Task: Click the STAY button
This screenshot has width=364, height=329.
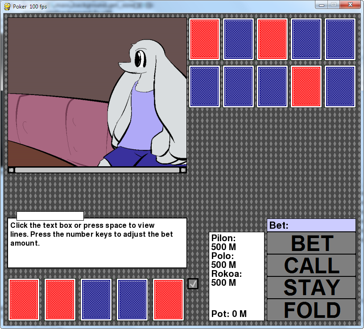Action: 311,288
